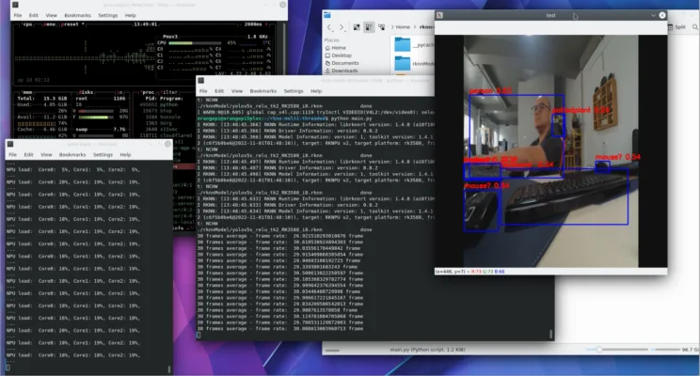Image resolution: width=700 pixels, height=376 pixels.
Task: Open Help menu in btop Konsole window
Action: 131,15
